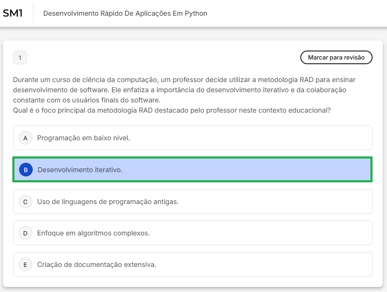
Task: Pick Criação de documentação extensiva answer text
Action: tap(97, 264)
